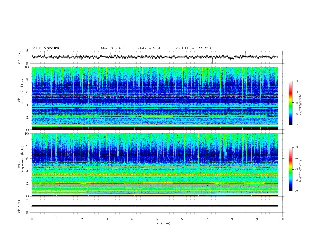318x246 pixels.
Task: Click the time axis tick label "8"
Action: [232, 219]
